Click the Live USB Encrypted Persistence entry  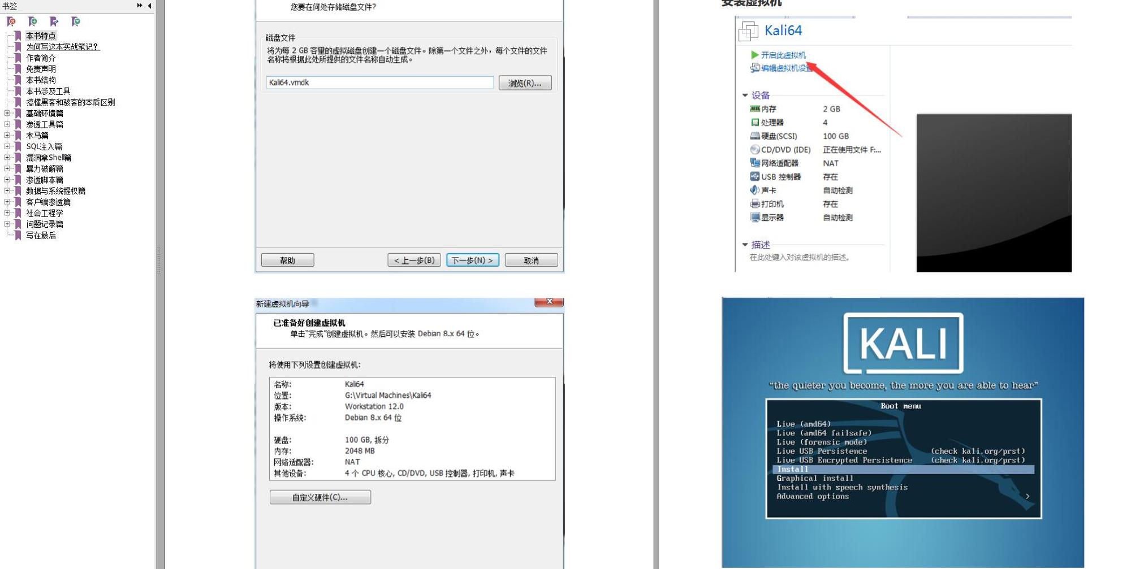pos(844,460)
